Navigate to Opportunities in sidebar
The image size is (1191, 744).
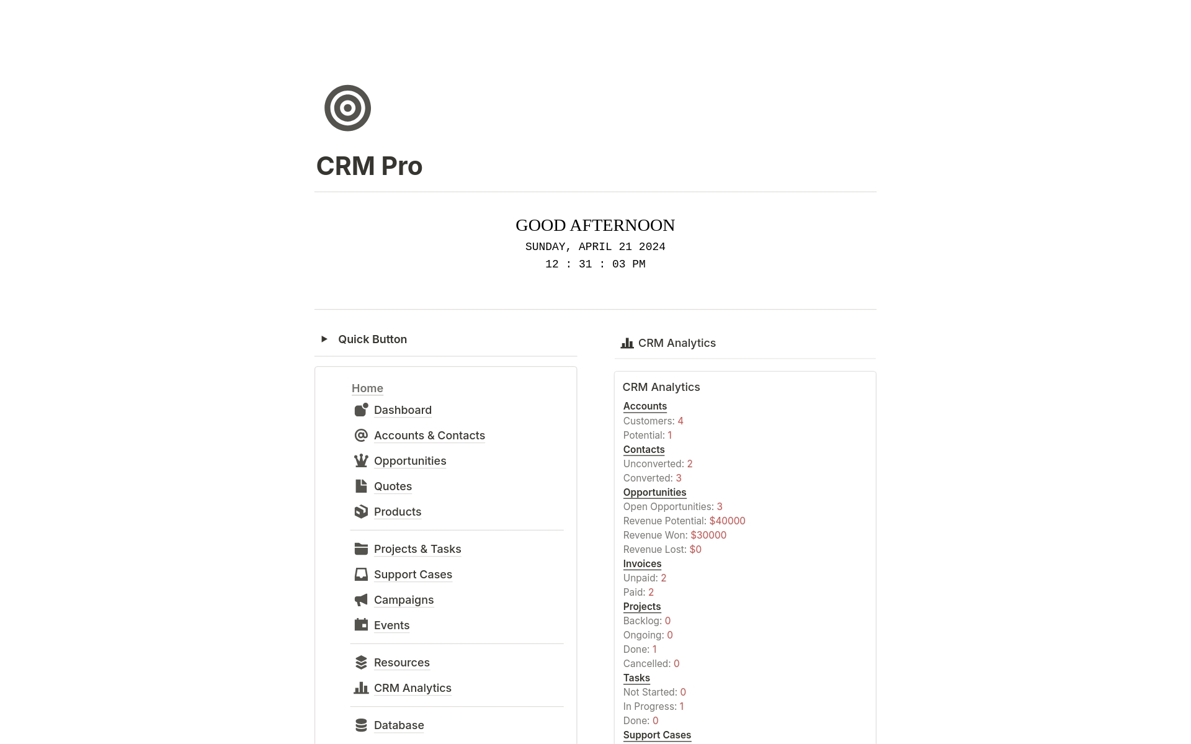(409, 460)
